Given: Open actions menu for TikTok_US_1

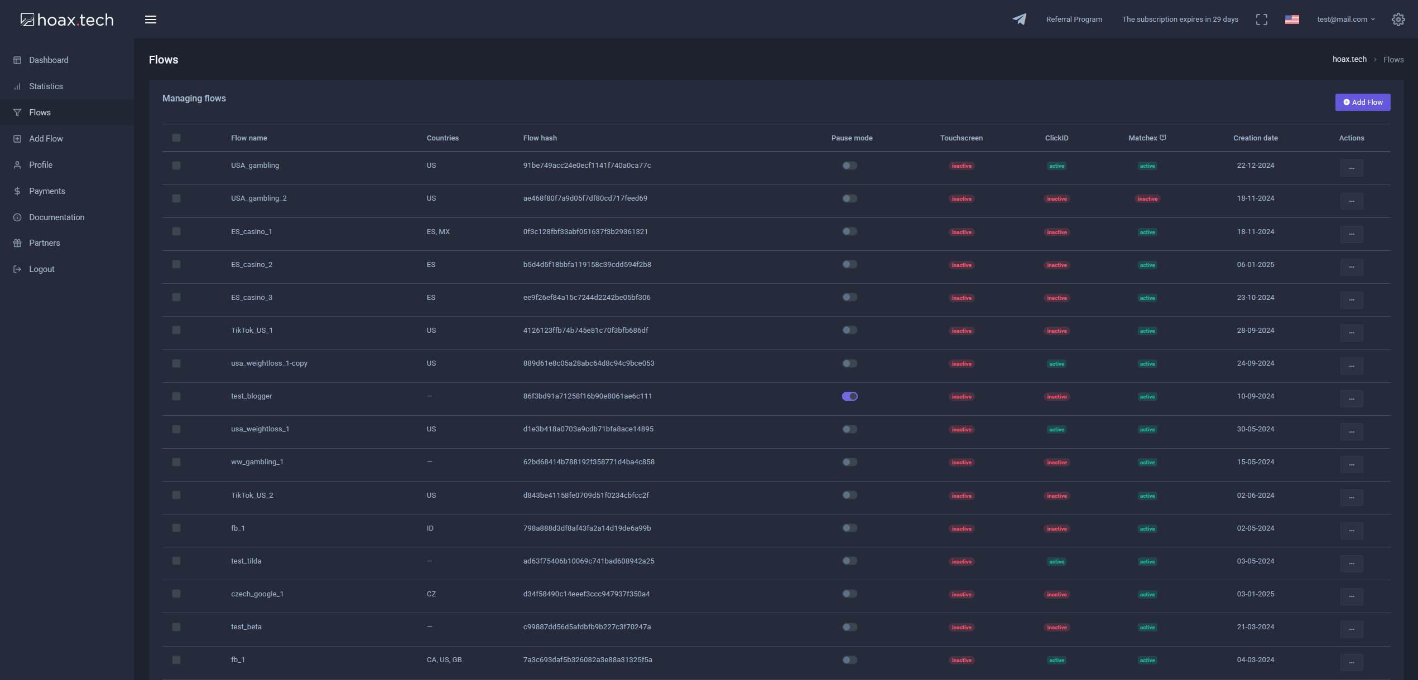Looking at the screenshot, I should pyautogui.click(x=1352, y=333).
